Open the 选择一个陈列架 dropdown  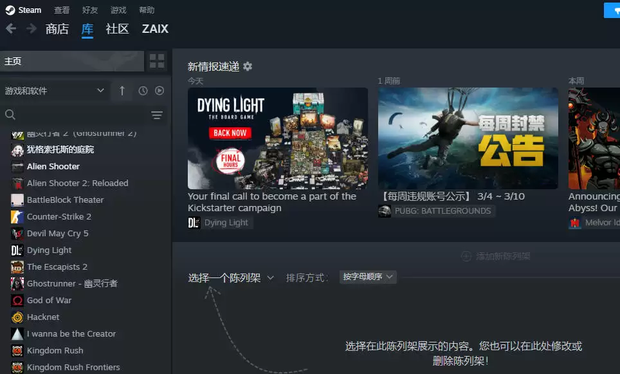[231, 277]
